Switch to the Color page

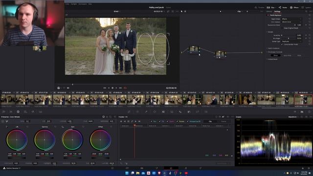coord(171,168)
